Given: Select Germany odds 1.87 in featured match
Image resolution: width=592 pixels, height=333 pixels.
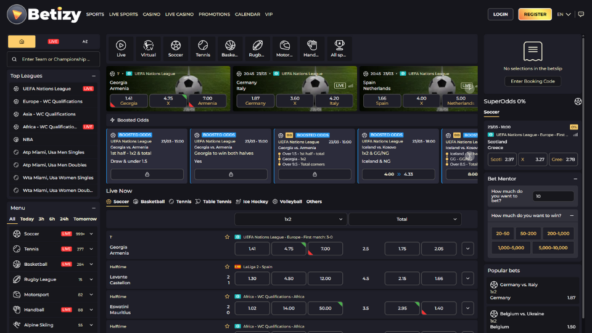Looking at the screenshot, I should tap(255, 101).
